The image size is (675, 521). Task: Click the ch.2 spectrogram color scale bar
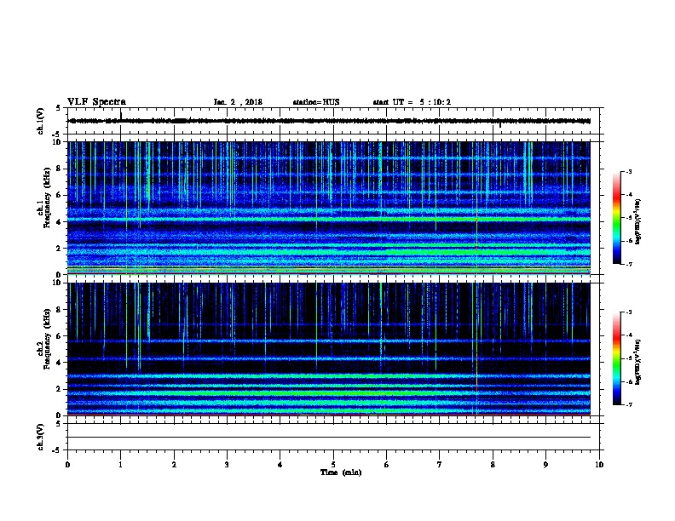616,358
